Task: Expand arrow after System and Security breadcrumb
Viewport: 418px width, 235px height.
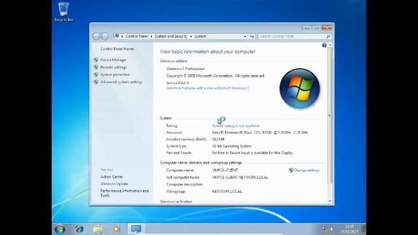Action: [x=191, y=37]
